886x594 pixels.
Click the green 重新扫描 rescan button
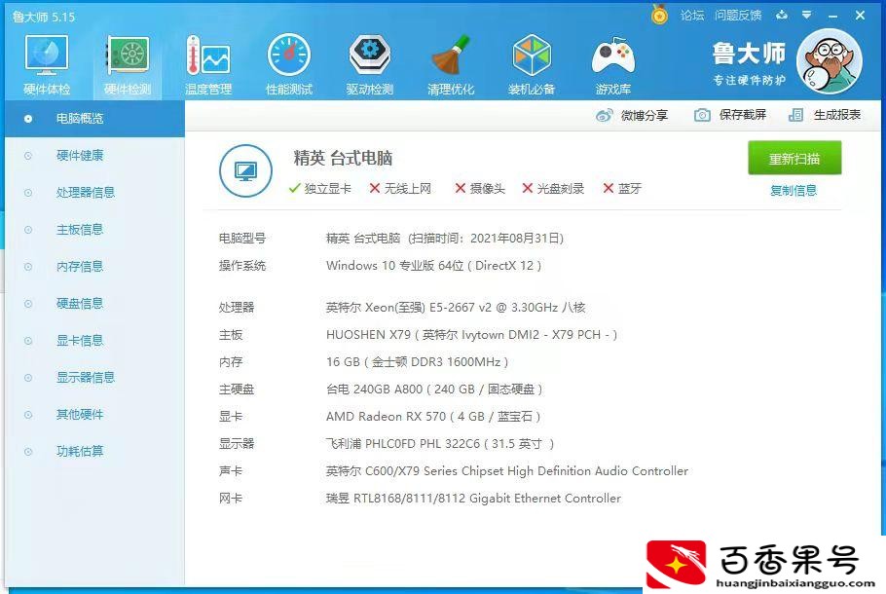[794, 159]
